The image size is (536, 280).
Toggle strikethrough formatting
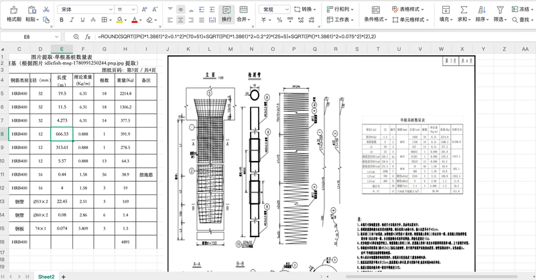(x=93, y=20)
